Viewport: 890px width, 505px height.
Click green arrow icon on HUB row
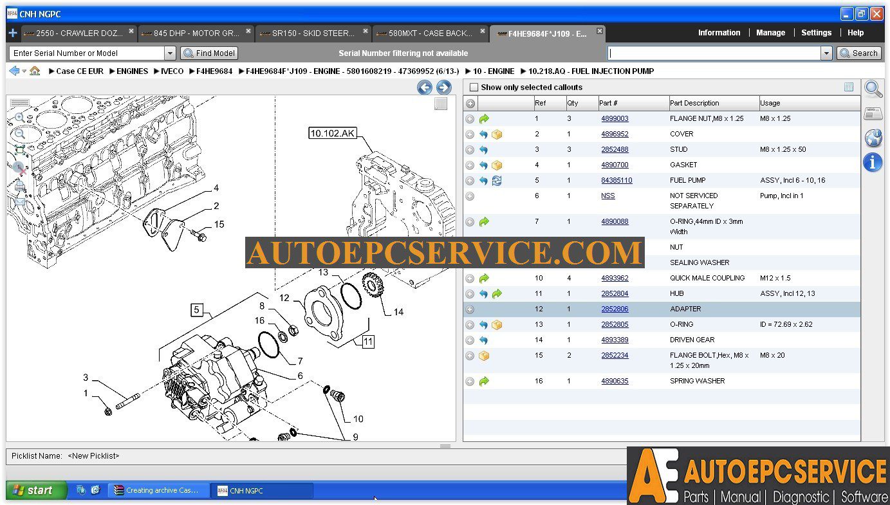pos(496,294)
